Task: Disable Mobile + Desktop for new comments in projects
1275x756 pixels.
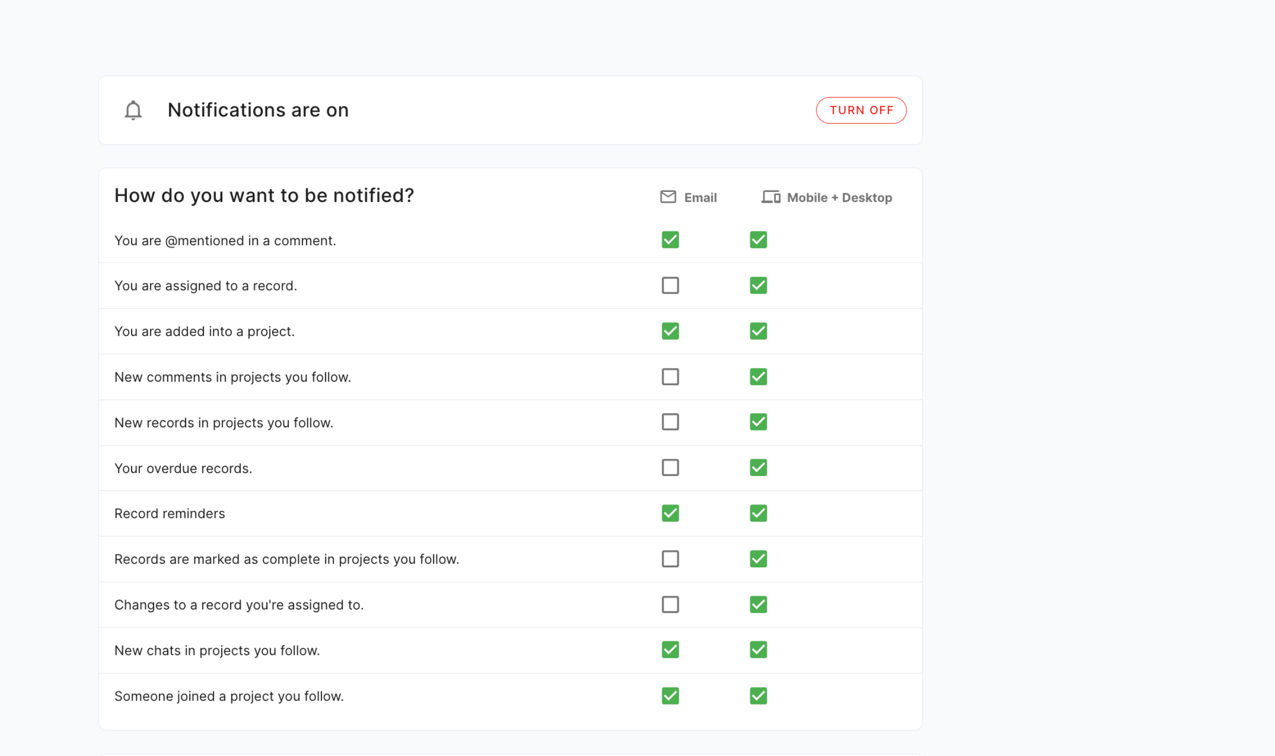Action: [758, 377]
